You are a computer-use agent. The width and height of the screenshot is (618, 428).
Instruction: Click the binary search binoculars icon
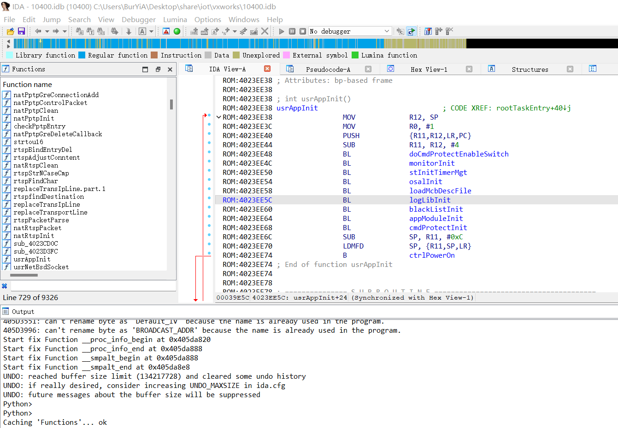[x=101, y=31]
